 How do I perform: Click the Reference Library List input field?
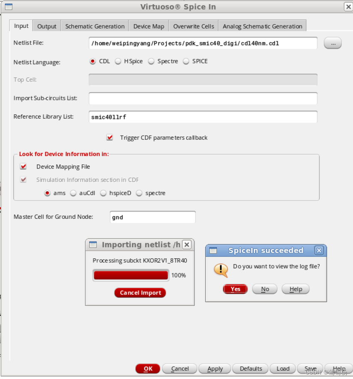203,117
